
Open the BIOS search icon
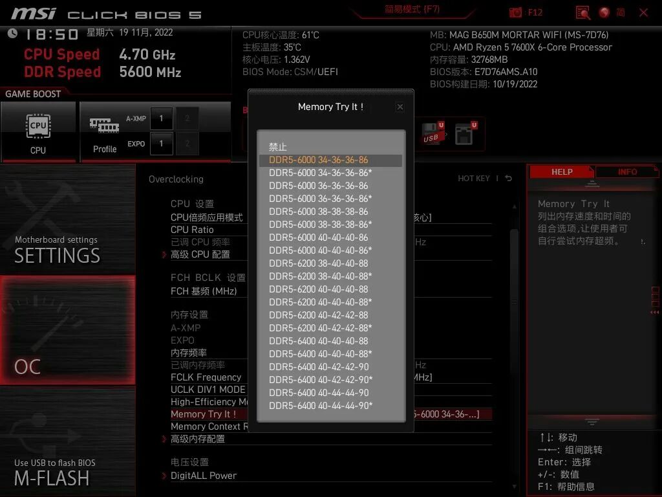[582, 13]
